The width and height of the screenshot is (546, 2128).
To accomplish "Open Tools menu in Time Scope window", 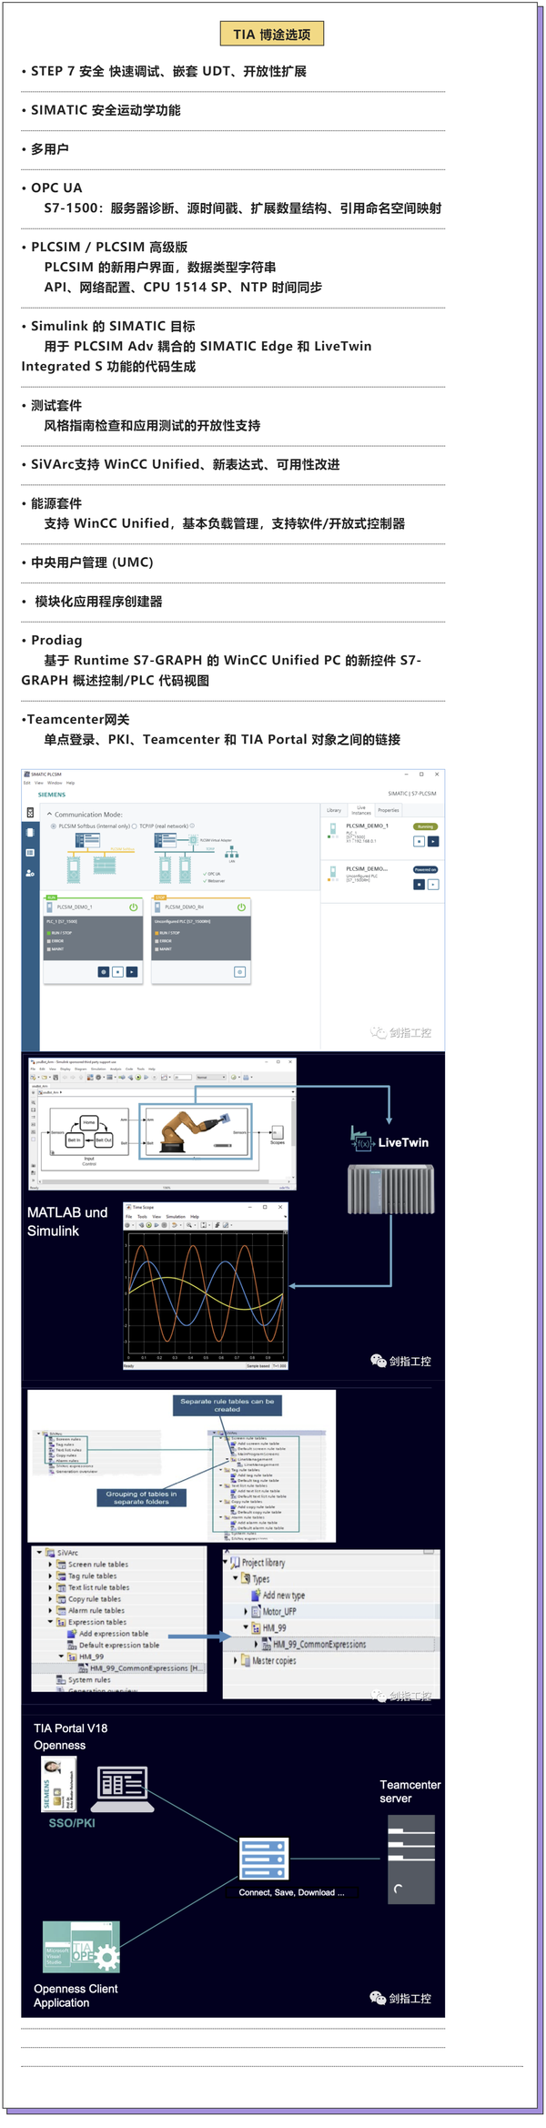I will click(x=142, y=1216).
